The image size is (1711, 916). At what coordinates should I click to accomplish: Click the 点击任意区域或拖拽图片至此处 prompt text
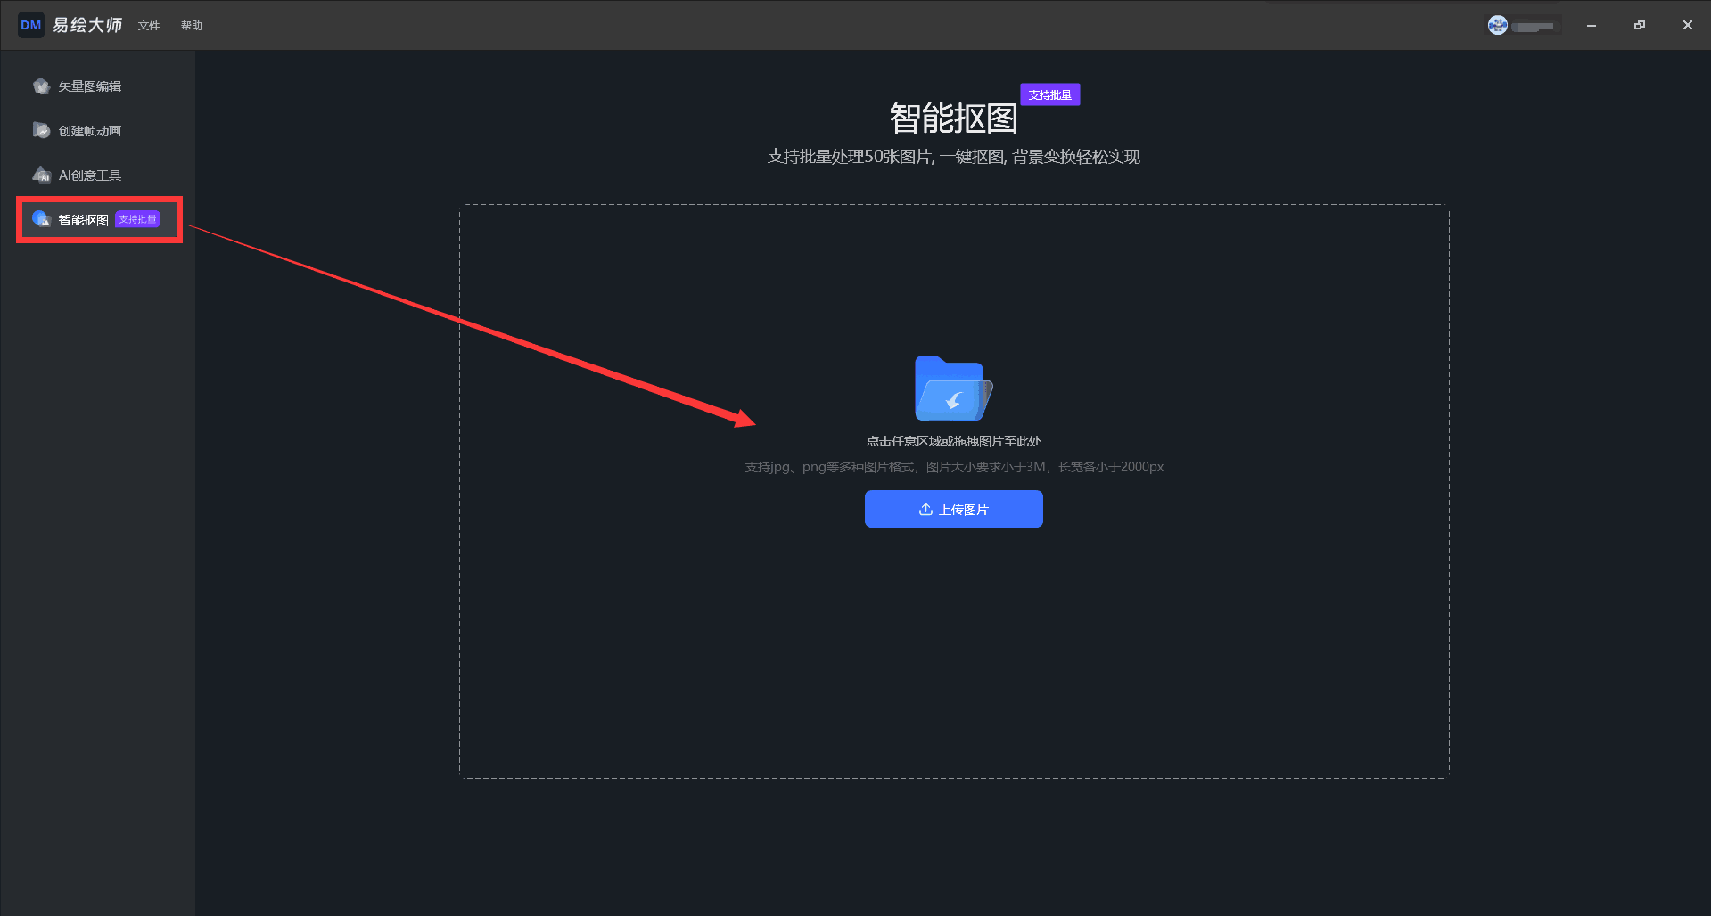coord(953,441)
